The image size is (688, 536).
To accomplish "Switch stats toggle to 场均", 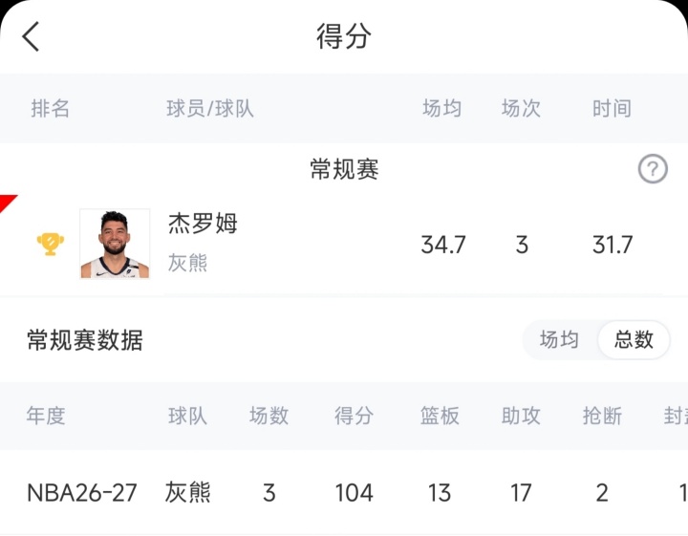I will coord(559,340).
